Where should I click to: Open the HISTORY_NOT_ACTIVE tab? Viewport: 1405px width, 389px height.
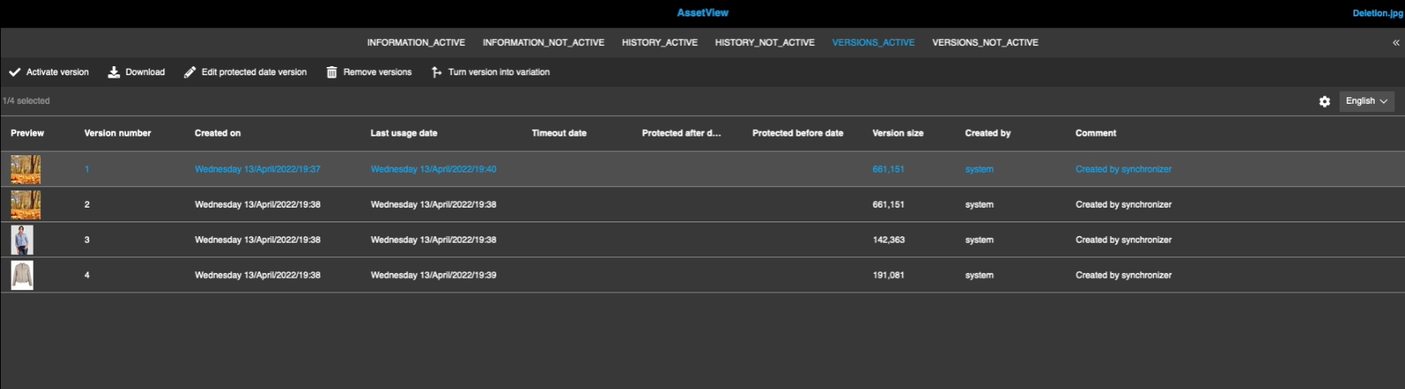(765, 42)
